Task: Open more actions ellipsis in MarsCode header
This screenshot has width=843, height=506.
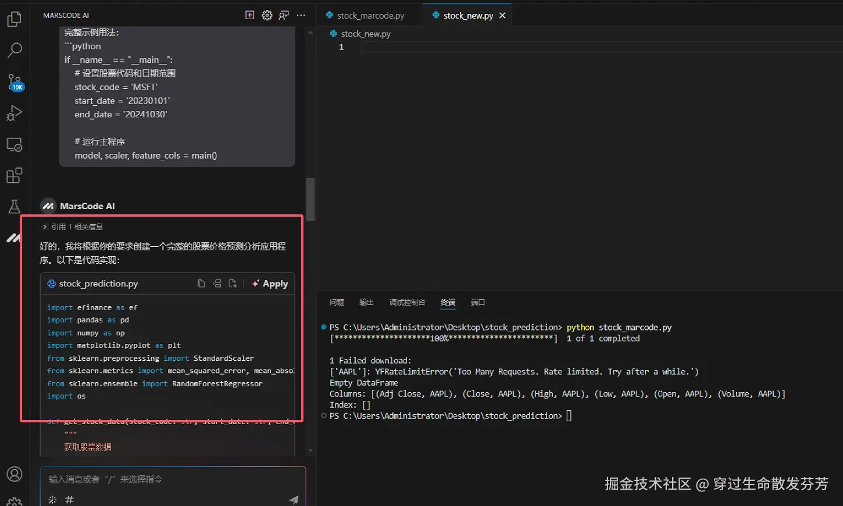Action: [x=301, y=15]
